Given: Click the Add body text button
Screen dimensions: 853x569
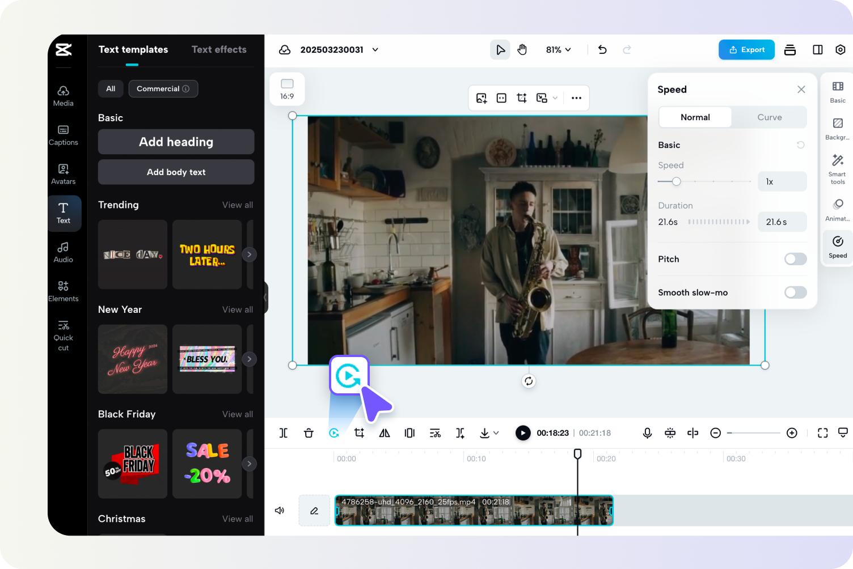Looking at the screenshot, I should (x=176, y=172).
